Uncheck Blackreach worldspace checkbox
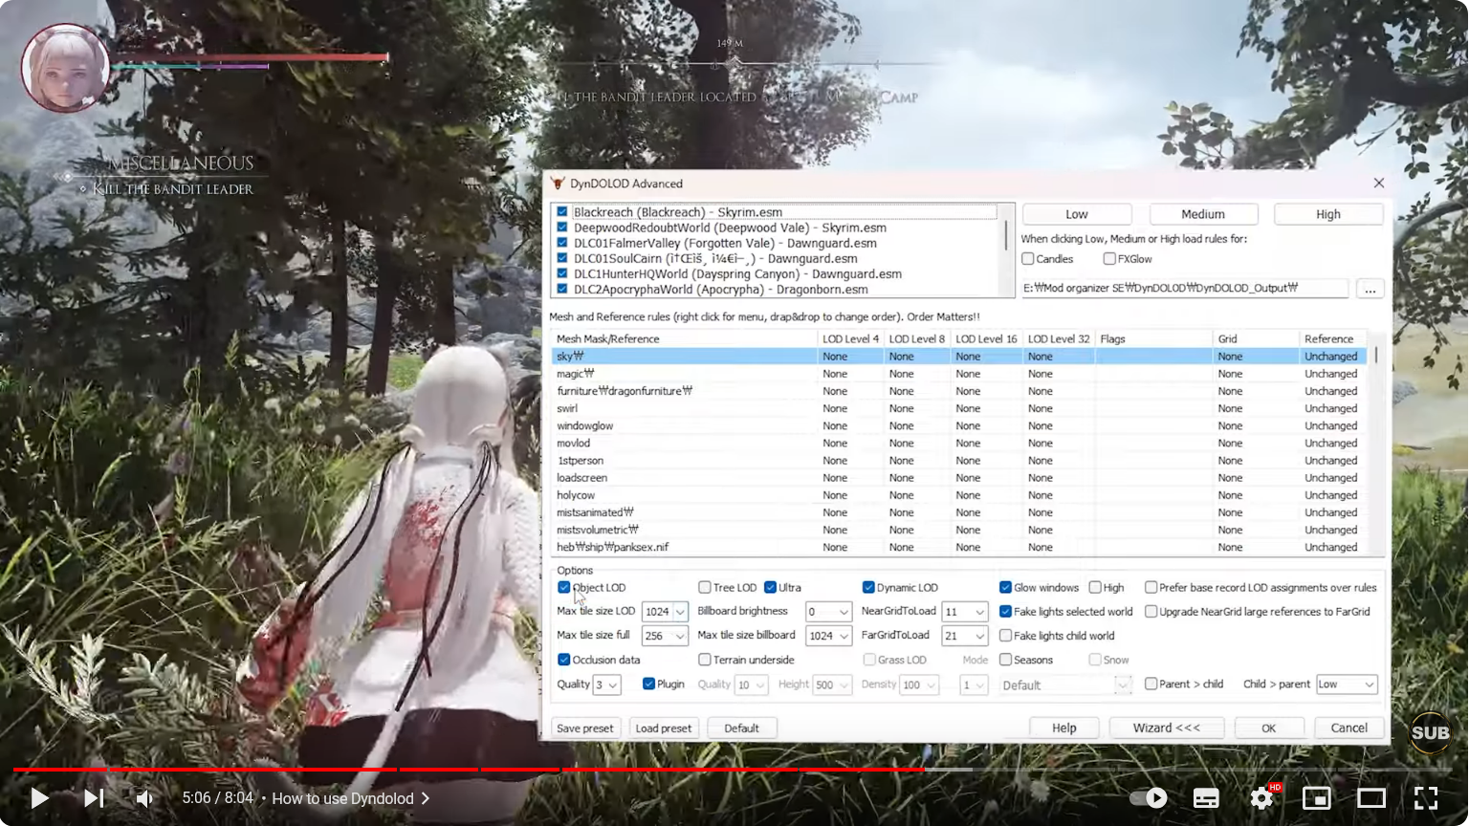Image resolution: width=1469 pixels, height=826 pixels. tap(562, 212)
